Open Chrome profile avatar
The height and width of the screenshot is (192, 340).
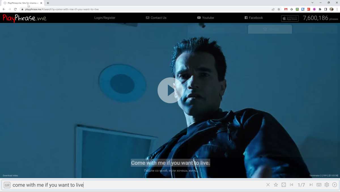[331, 9]
